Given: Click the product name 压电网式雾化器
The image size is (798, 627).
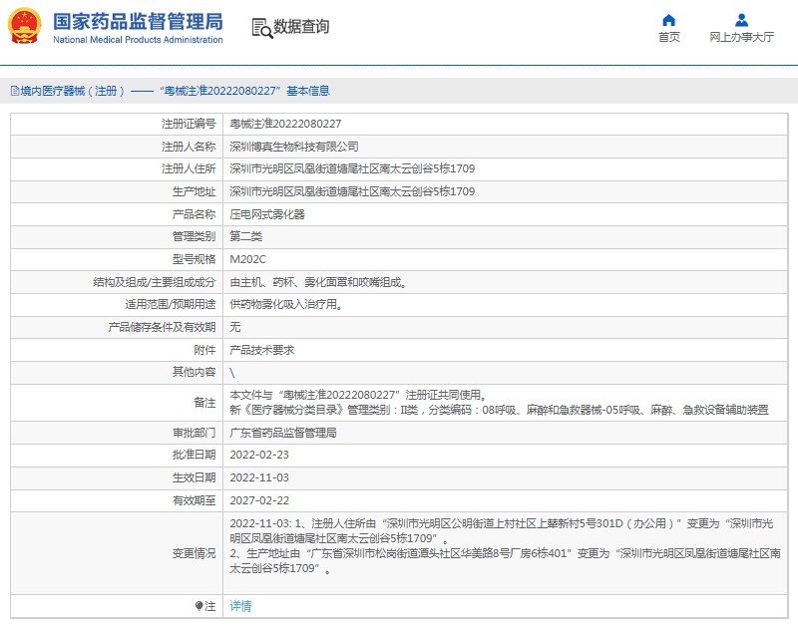Looking at the screenshot, I should 267,214.
